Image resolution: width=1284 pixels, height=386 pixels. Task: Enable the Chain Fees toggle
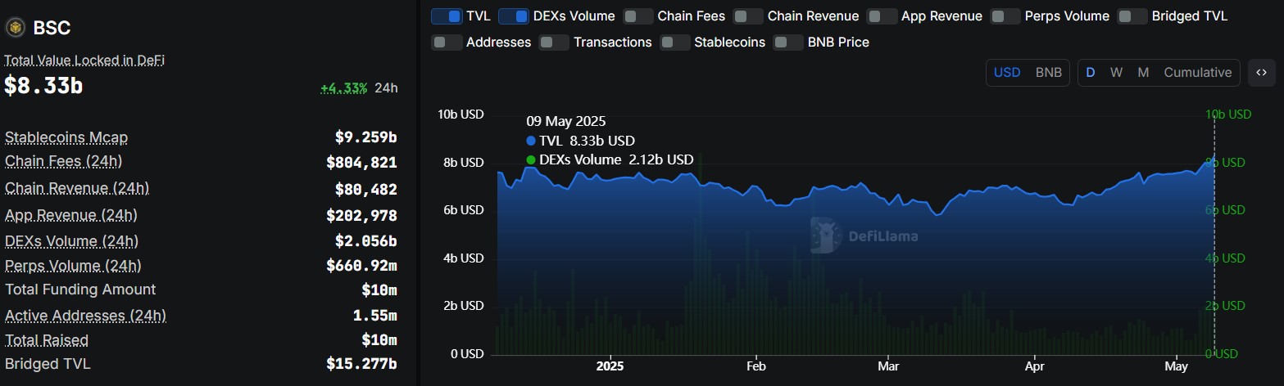[638, 16]
